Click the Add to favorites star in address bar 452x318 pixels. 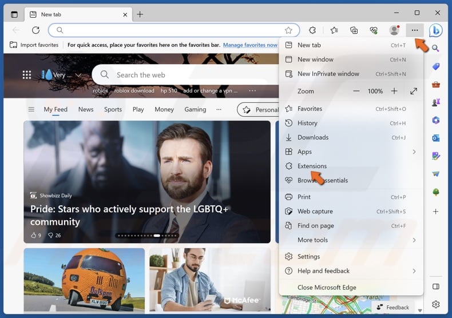(288, 30)
